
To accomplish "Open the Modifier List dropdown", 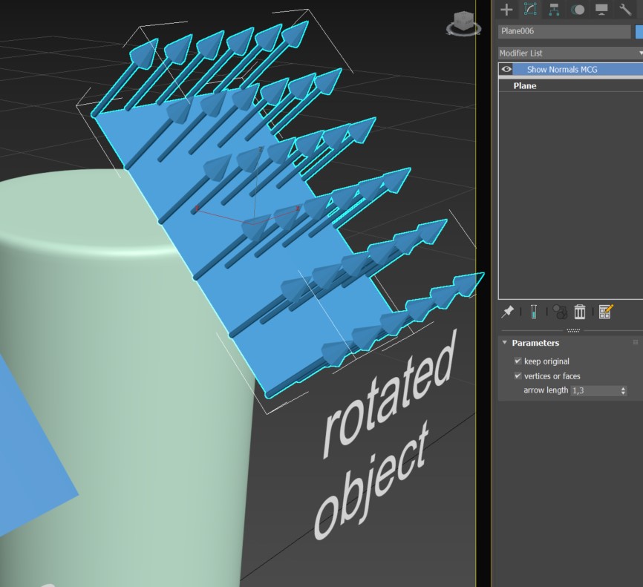I will coord(569,53).
